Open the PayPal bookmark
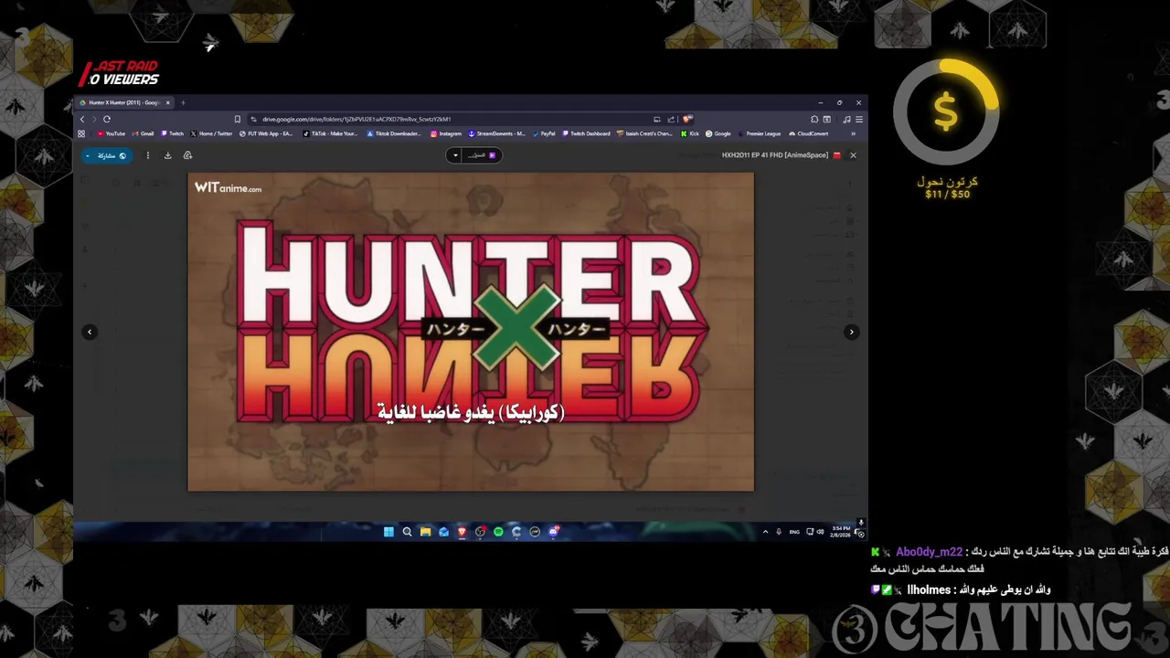This screenshot has height=658, width=1170. (543, 133)
